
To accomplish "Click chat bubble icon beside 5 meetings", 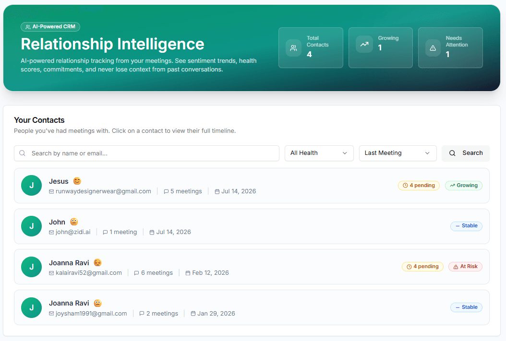I will click(166, 191).
